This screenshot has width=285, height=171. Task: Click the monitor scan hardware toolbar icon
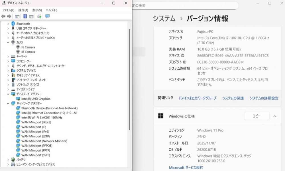tap(47, 16)
